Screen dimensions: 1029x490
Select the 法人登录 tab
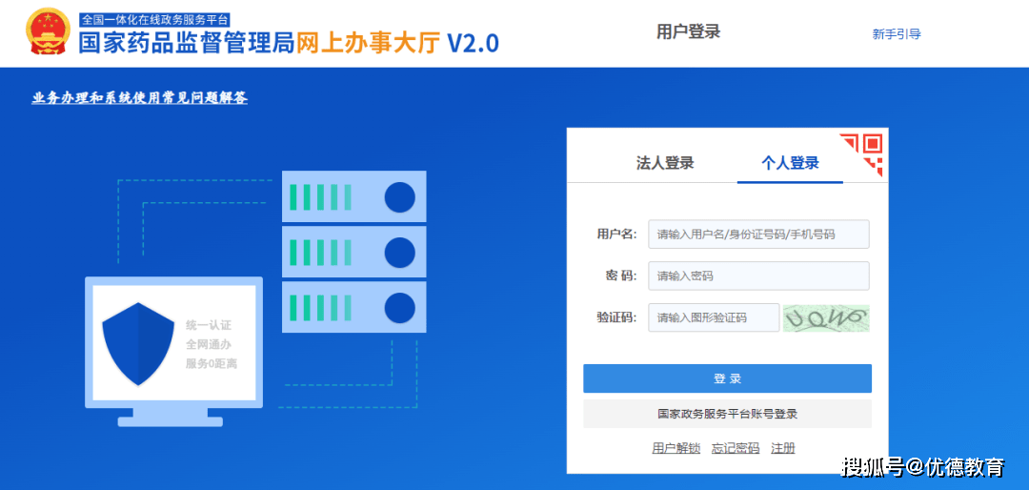tap(665, 163)
